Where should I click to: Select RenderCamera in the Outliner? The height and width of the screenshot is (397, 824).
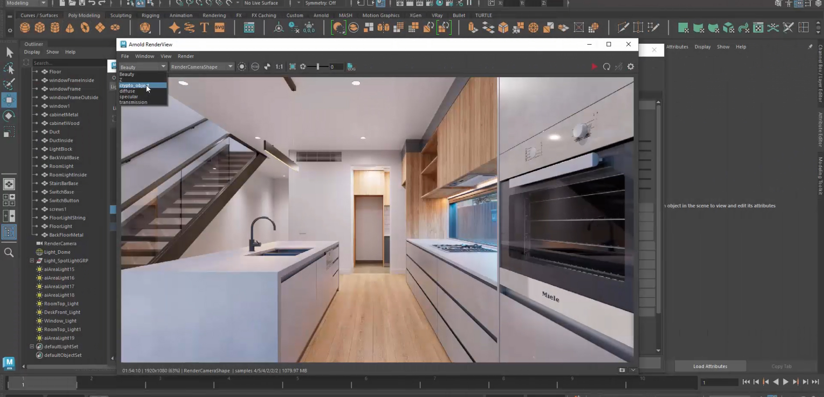(60, 244)
